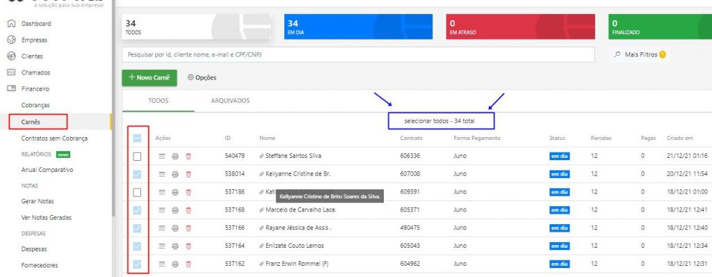Click the Chamados label in the sidebar
712x277 pixels.
click(x=36, y=72)
